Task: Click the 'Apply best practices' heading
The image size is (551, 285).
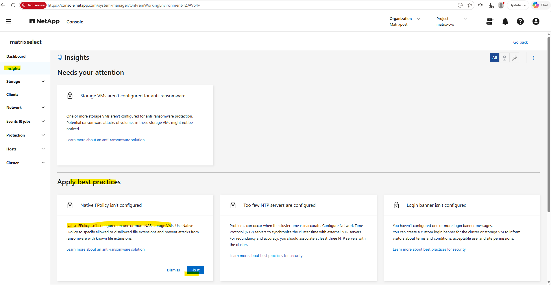Action: (x=89, y=182)
